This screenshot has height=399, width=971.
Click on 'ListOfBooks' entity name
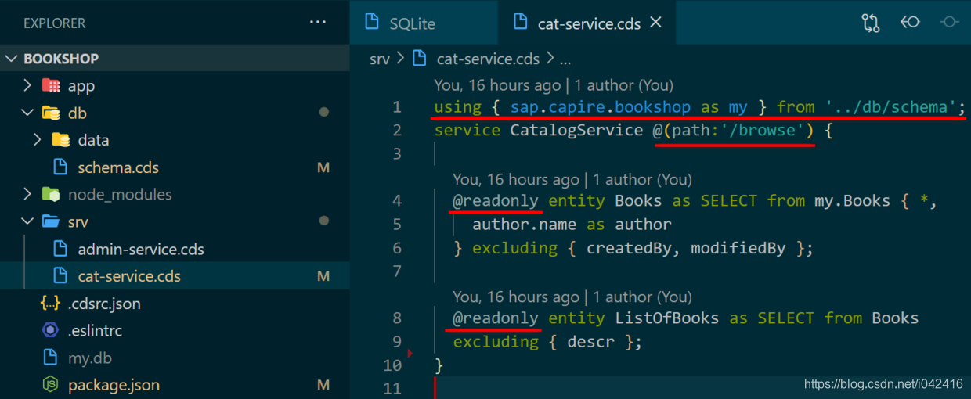666,318
